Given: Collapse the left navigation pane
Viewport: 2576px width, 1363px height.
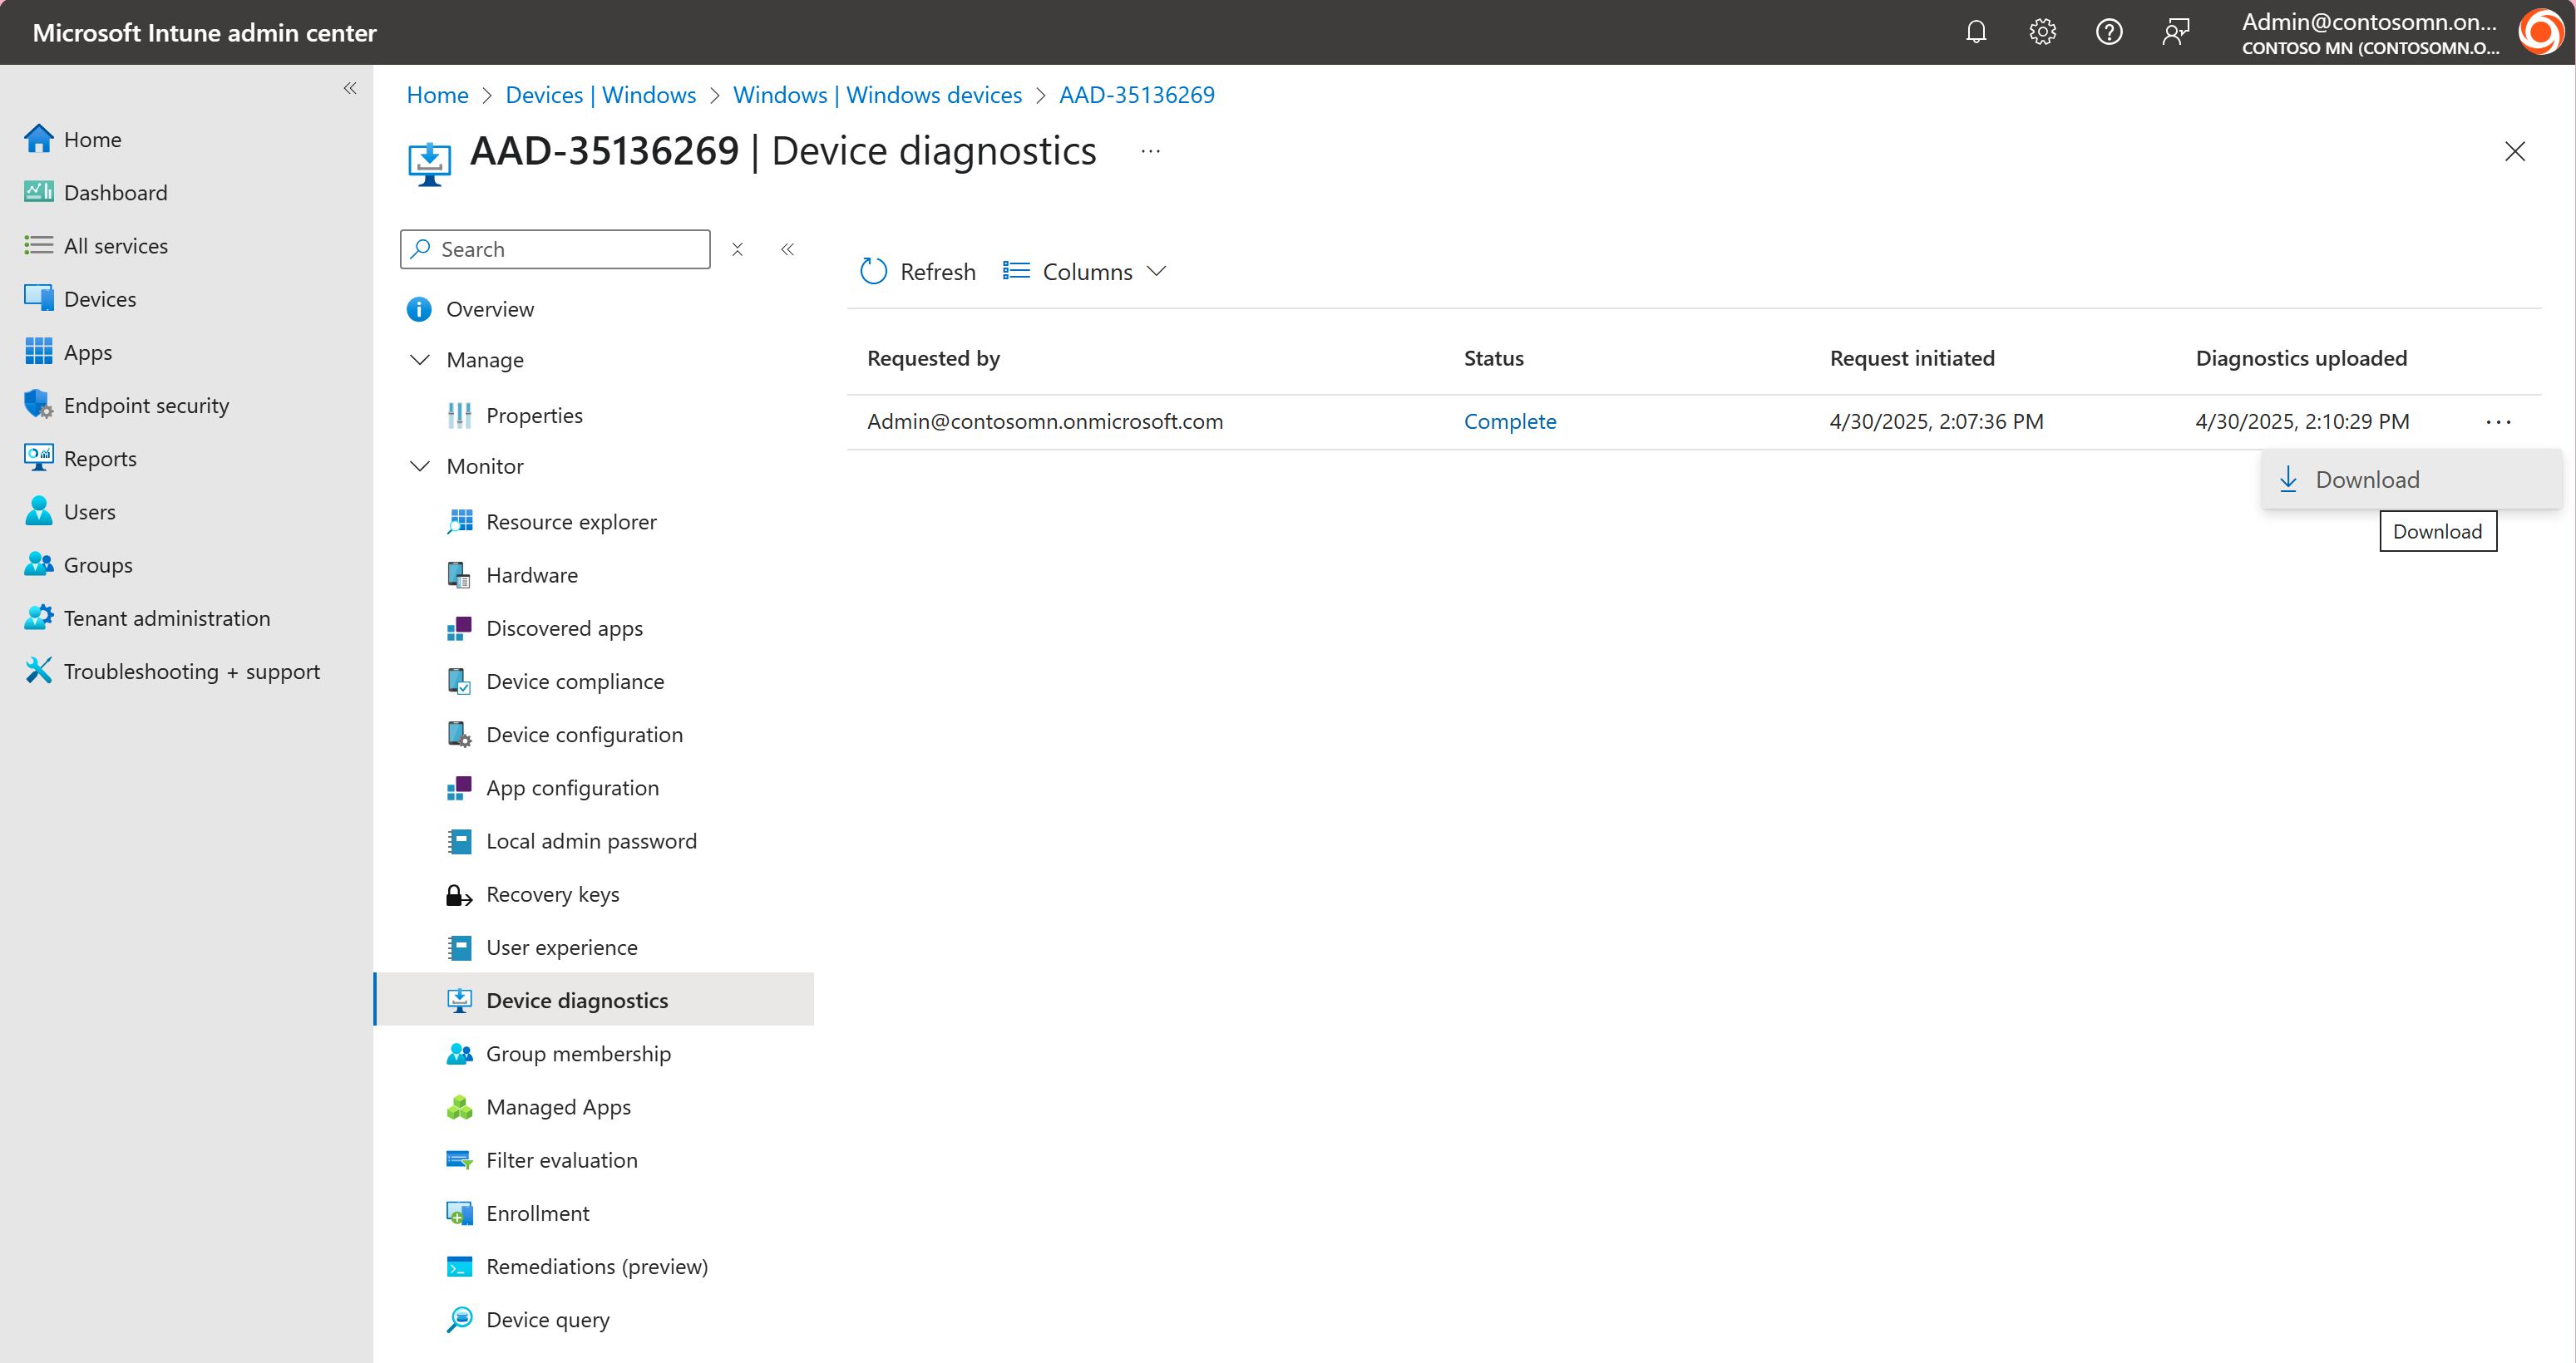Looking at the screenshot, I should click(350, 88).
